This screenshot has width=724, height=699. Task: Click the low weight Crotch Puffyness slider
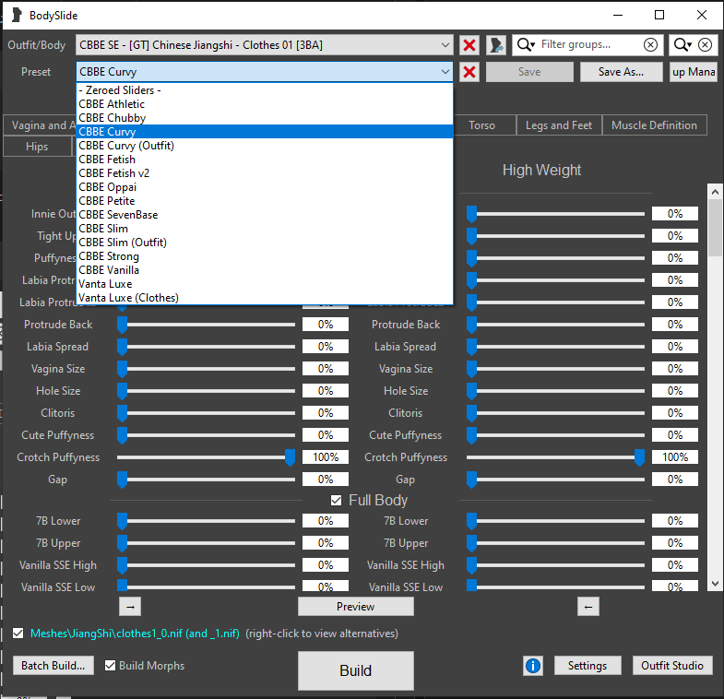point(206,457)
